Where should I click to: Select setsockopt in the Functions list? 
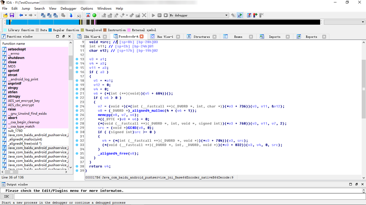[x=17, y=49]
